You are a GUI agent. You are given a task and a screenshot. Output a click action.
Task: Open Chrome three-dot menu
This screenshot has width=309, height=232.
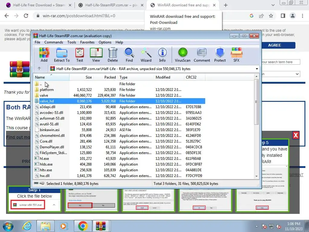point(302,16)
